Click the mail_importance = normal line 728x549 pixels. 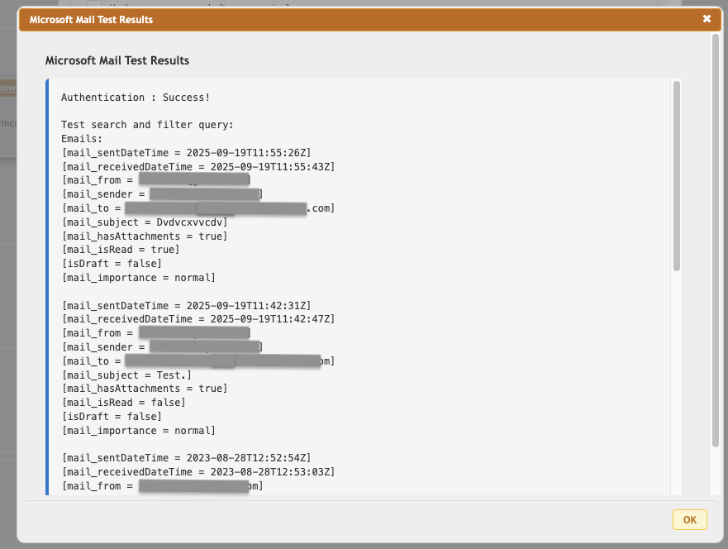coord(150,277)
